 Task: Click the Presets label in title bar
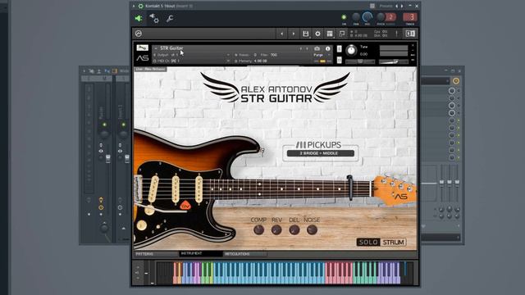click(386, 6)
